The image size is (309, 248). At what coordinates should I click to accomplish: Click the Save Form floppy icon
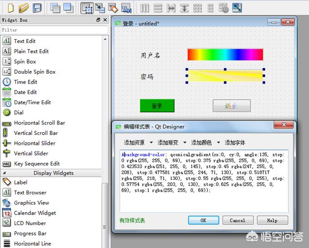click(37, 8)
